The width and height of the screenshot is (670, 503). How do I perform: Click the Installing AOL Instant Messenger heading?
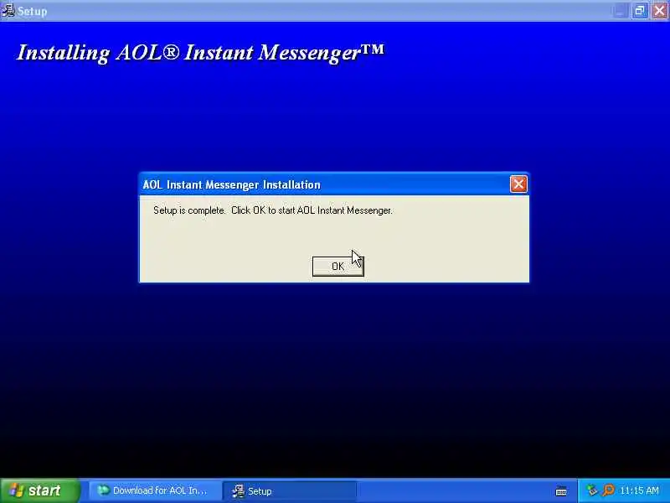point(200,53)
